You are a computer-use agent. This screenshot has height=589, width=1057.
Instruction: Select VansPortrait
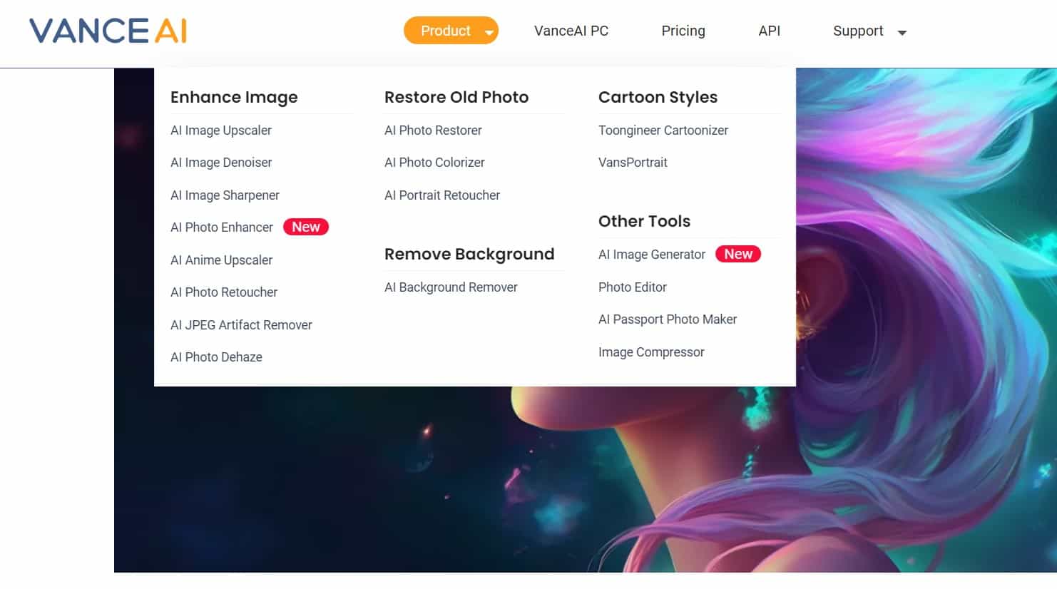tap(633, 163)
